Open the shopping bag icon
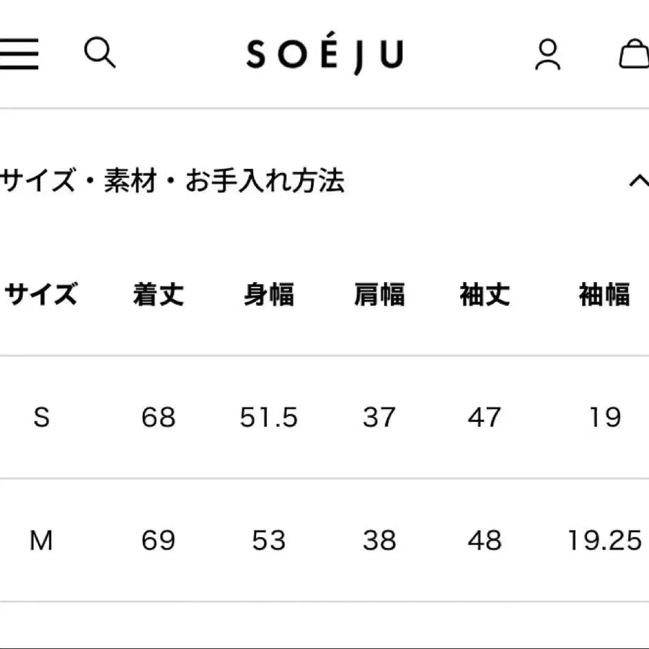The height and width of the screenshot is (649, 649). click(635, 54)
